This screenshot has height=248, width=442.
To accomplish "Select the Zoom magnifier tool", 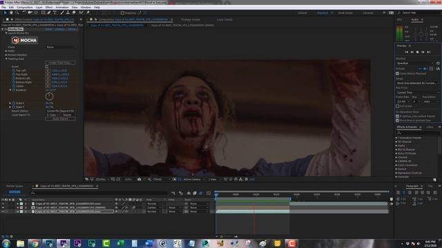I will 17,12.
